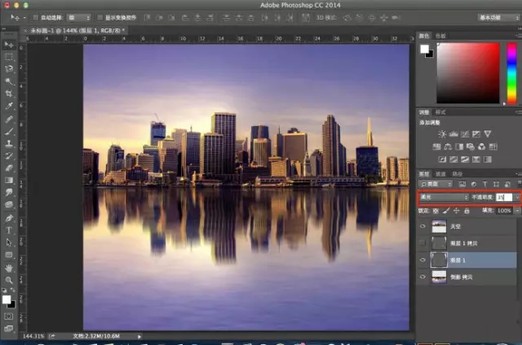Click the layer opacity (不透明度) input field
Screen dimensions: 522x345
503,197
